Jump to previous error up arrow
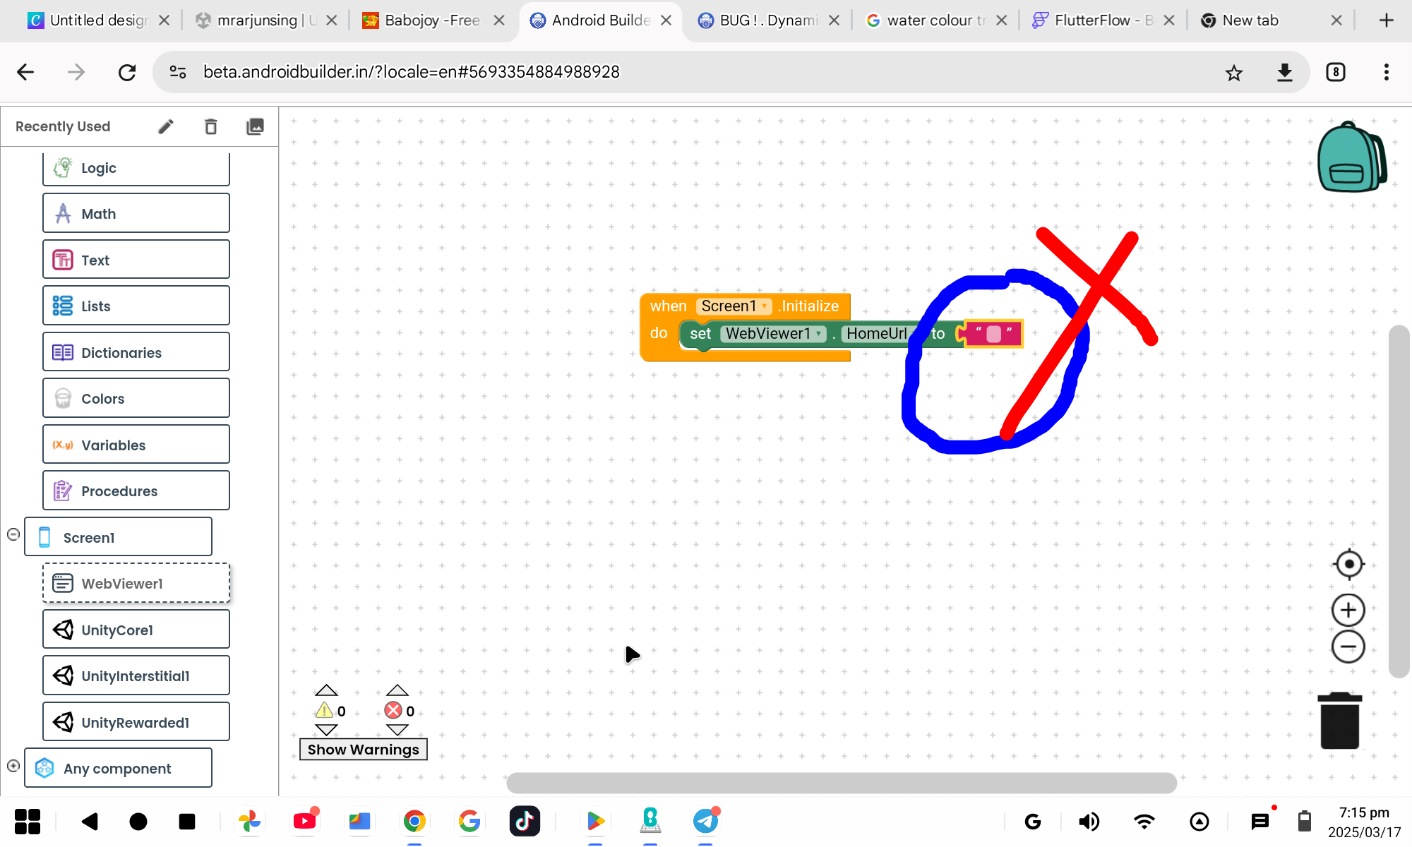 pyautogui.click(x=397, y=690)
